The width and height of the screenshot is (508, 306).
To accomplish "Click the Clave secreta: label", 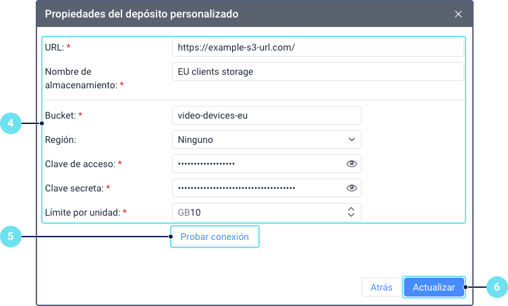I will click(74, 188).
